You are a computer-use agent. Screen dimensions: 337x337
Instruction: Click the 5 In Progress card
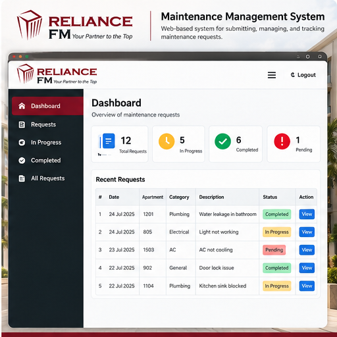[178, 144]
